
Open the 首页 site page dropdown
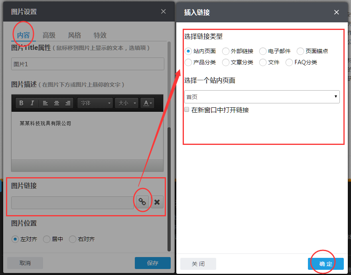tap(262, 97)
